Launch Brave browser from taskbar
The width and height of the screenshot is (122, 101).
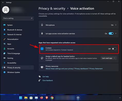click(47, 98)
